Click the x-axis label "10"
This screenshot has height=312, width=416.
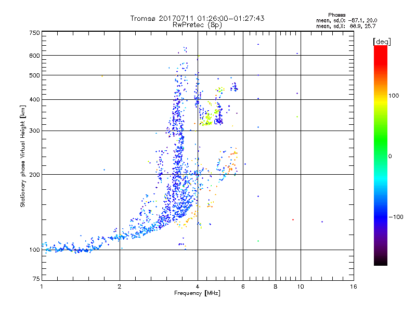[301, 287]
